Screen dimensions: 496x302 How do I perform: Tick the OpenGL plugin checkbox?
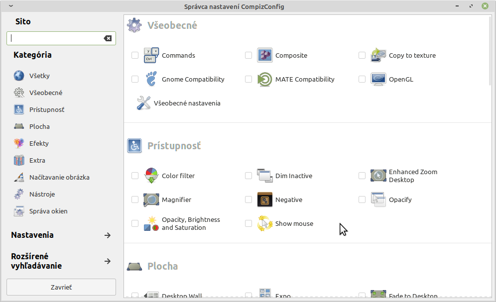click(x=362, y=79)
